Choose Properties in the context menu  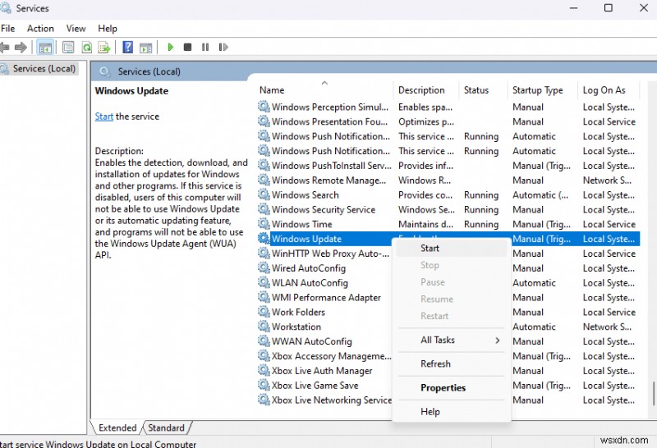451,388
